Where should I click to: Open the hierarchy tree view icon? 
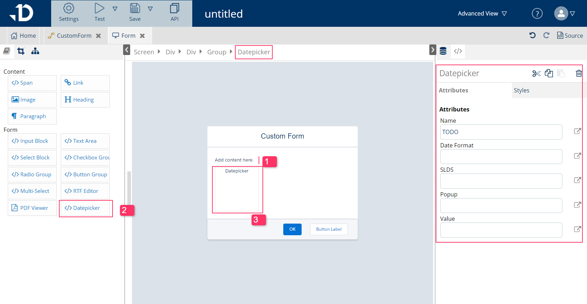click(x=35, y=51)
